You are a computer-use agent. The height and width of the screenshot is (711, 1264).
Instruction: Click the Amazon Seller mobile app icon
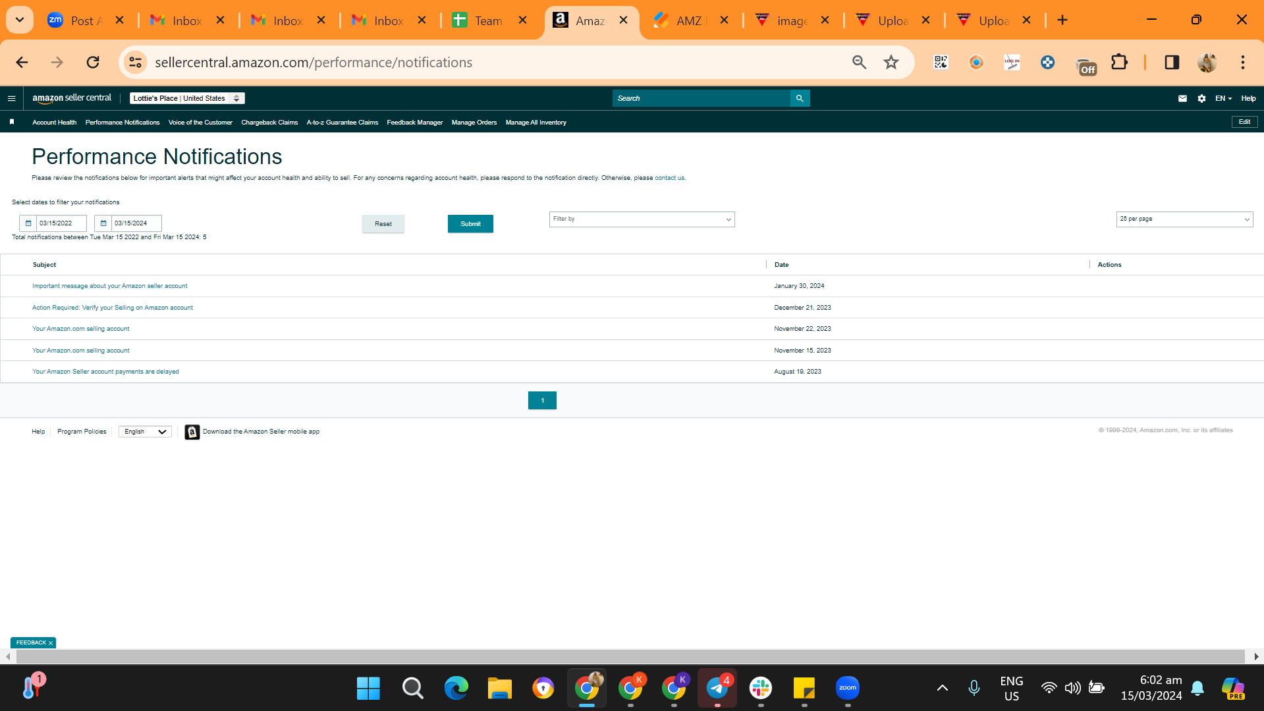192,432
